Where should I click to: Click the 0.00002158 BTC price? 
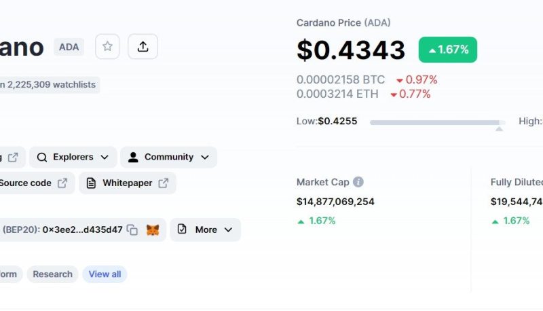341,79
